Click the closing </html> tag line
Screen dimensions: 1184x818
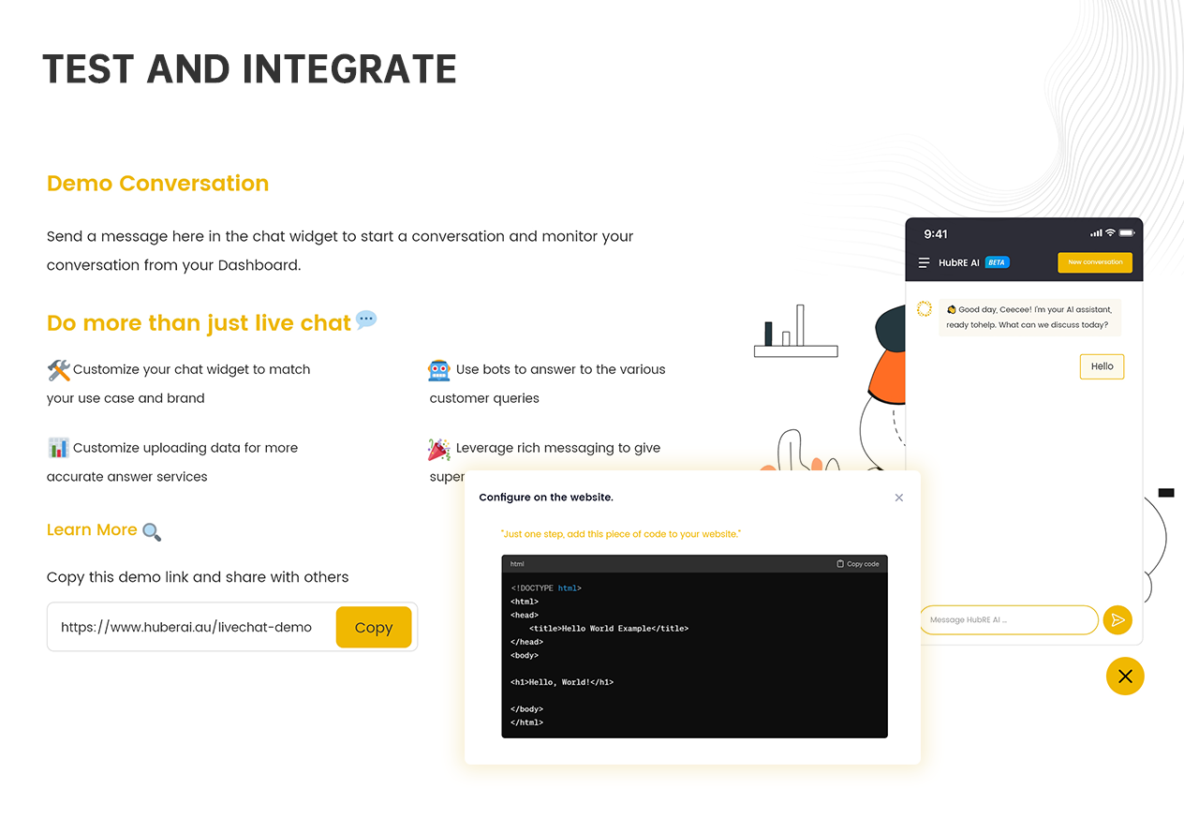(527, 722)
